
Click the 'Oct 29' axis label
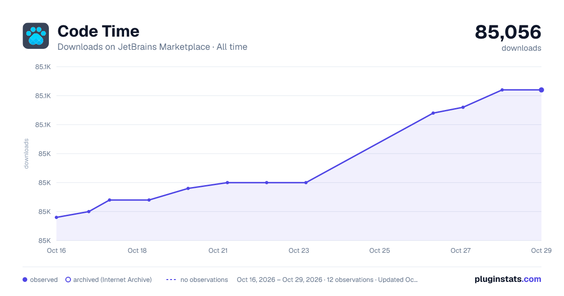540,250
